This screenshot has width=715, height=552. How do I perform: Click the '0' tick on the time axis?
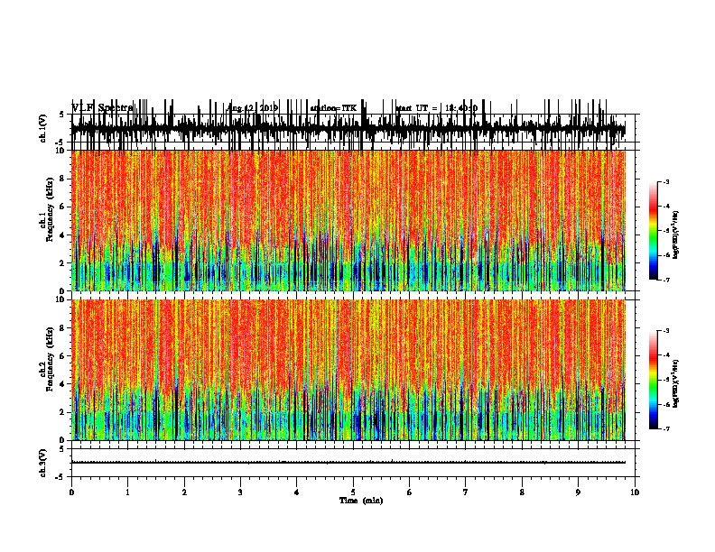point(71,492)
